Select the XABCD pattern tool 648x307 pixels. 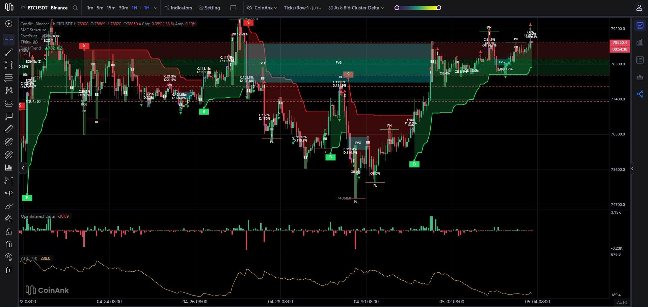(x=9, y=90)
